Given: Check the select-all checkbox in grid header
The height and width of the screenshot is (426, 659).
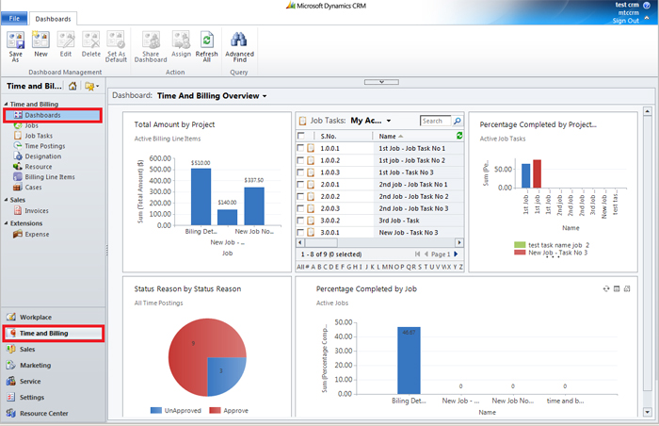Looking at the screenshot, I should tap(300, 136).
